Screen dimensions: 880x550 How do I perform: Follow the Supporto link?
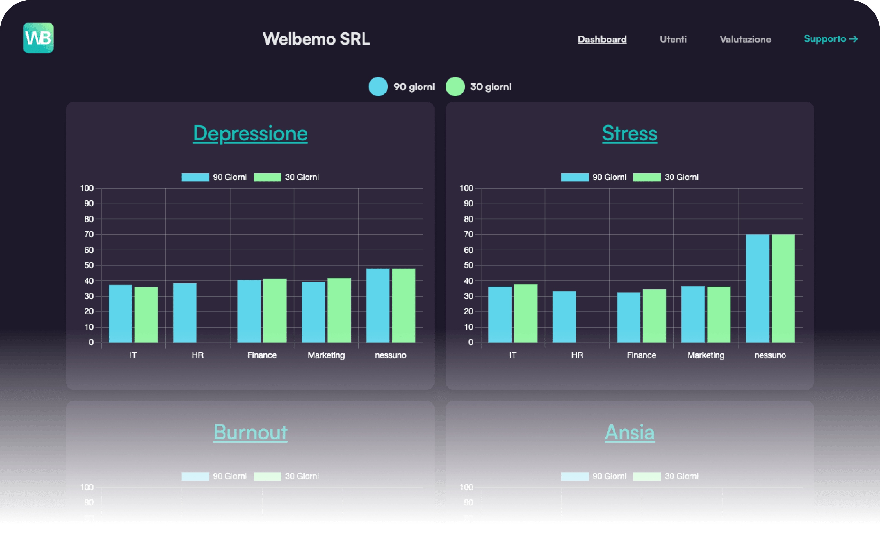point(831,39)
